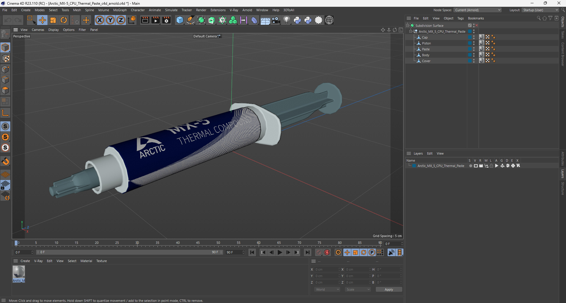The width and height of the screenshot is (566, 303).
Task: Toggle Cap object visibility dots
Action: tap(474, 37)
